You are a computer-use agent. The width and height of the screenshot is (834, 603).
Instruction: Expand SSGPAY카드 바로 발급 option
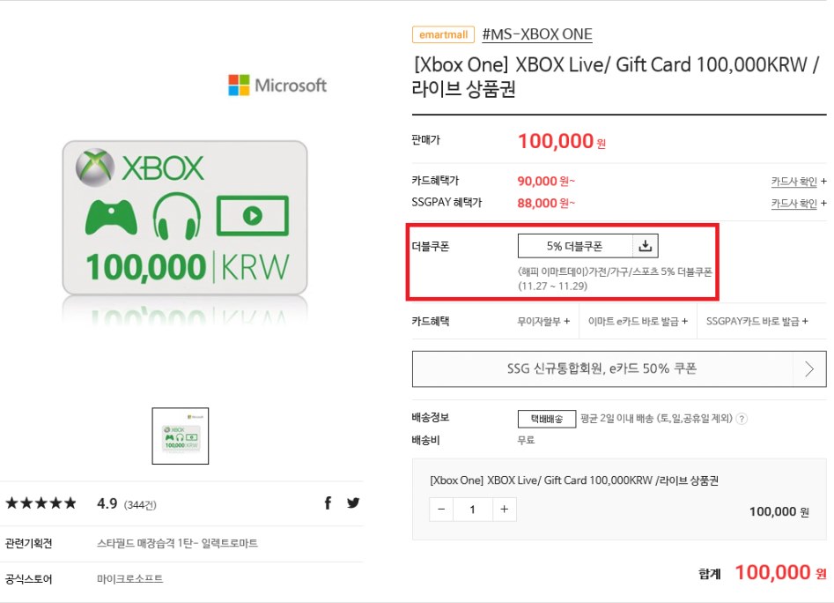click(757, 322)
